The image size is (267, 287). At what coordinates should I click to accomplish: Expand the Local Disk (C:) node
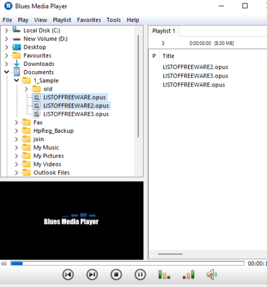point(7,30)
